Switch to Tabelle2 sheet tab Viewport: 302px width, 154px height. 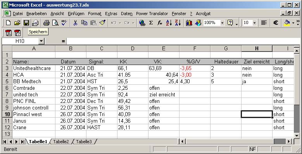(61, 142)
